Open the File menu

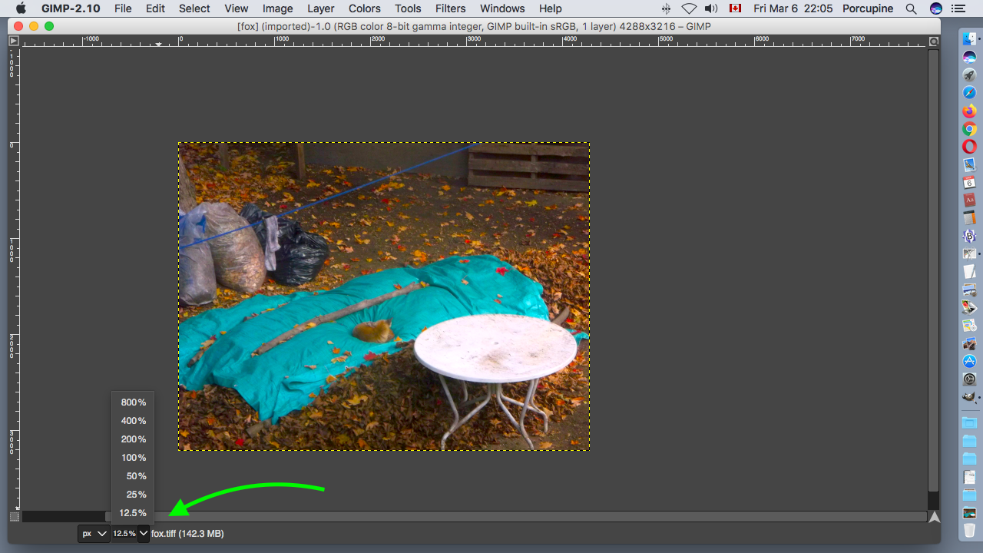point(123,8)
